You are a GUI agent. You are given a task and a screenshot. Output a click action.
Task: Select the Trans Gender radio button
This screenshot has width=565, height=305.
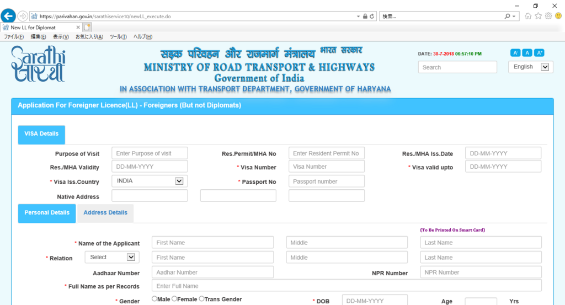pos(202,298)
